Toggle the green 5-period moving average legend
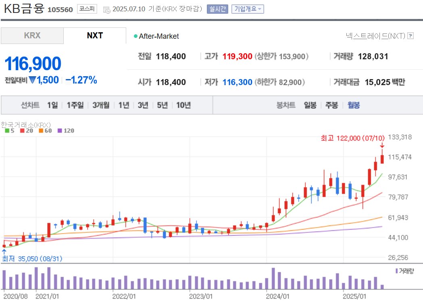 pyautogui.click(x=7, y=131)
